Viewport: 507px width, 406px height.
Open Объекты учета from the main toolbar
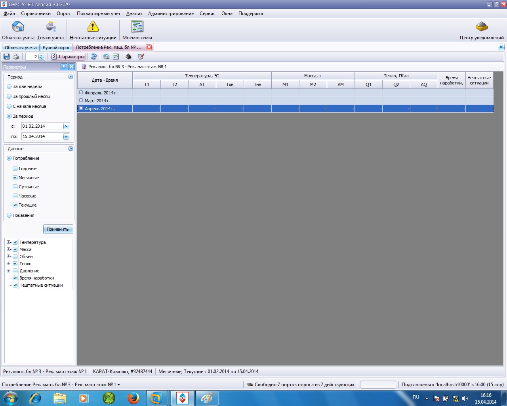click(18, 31)
